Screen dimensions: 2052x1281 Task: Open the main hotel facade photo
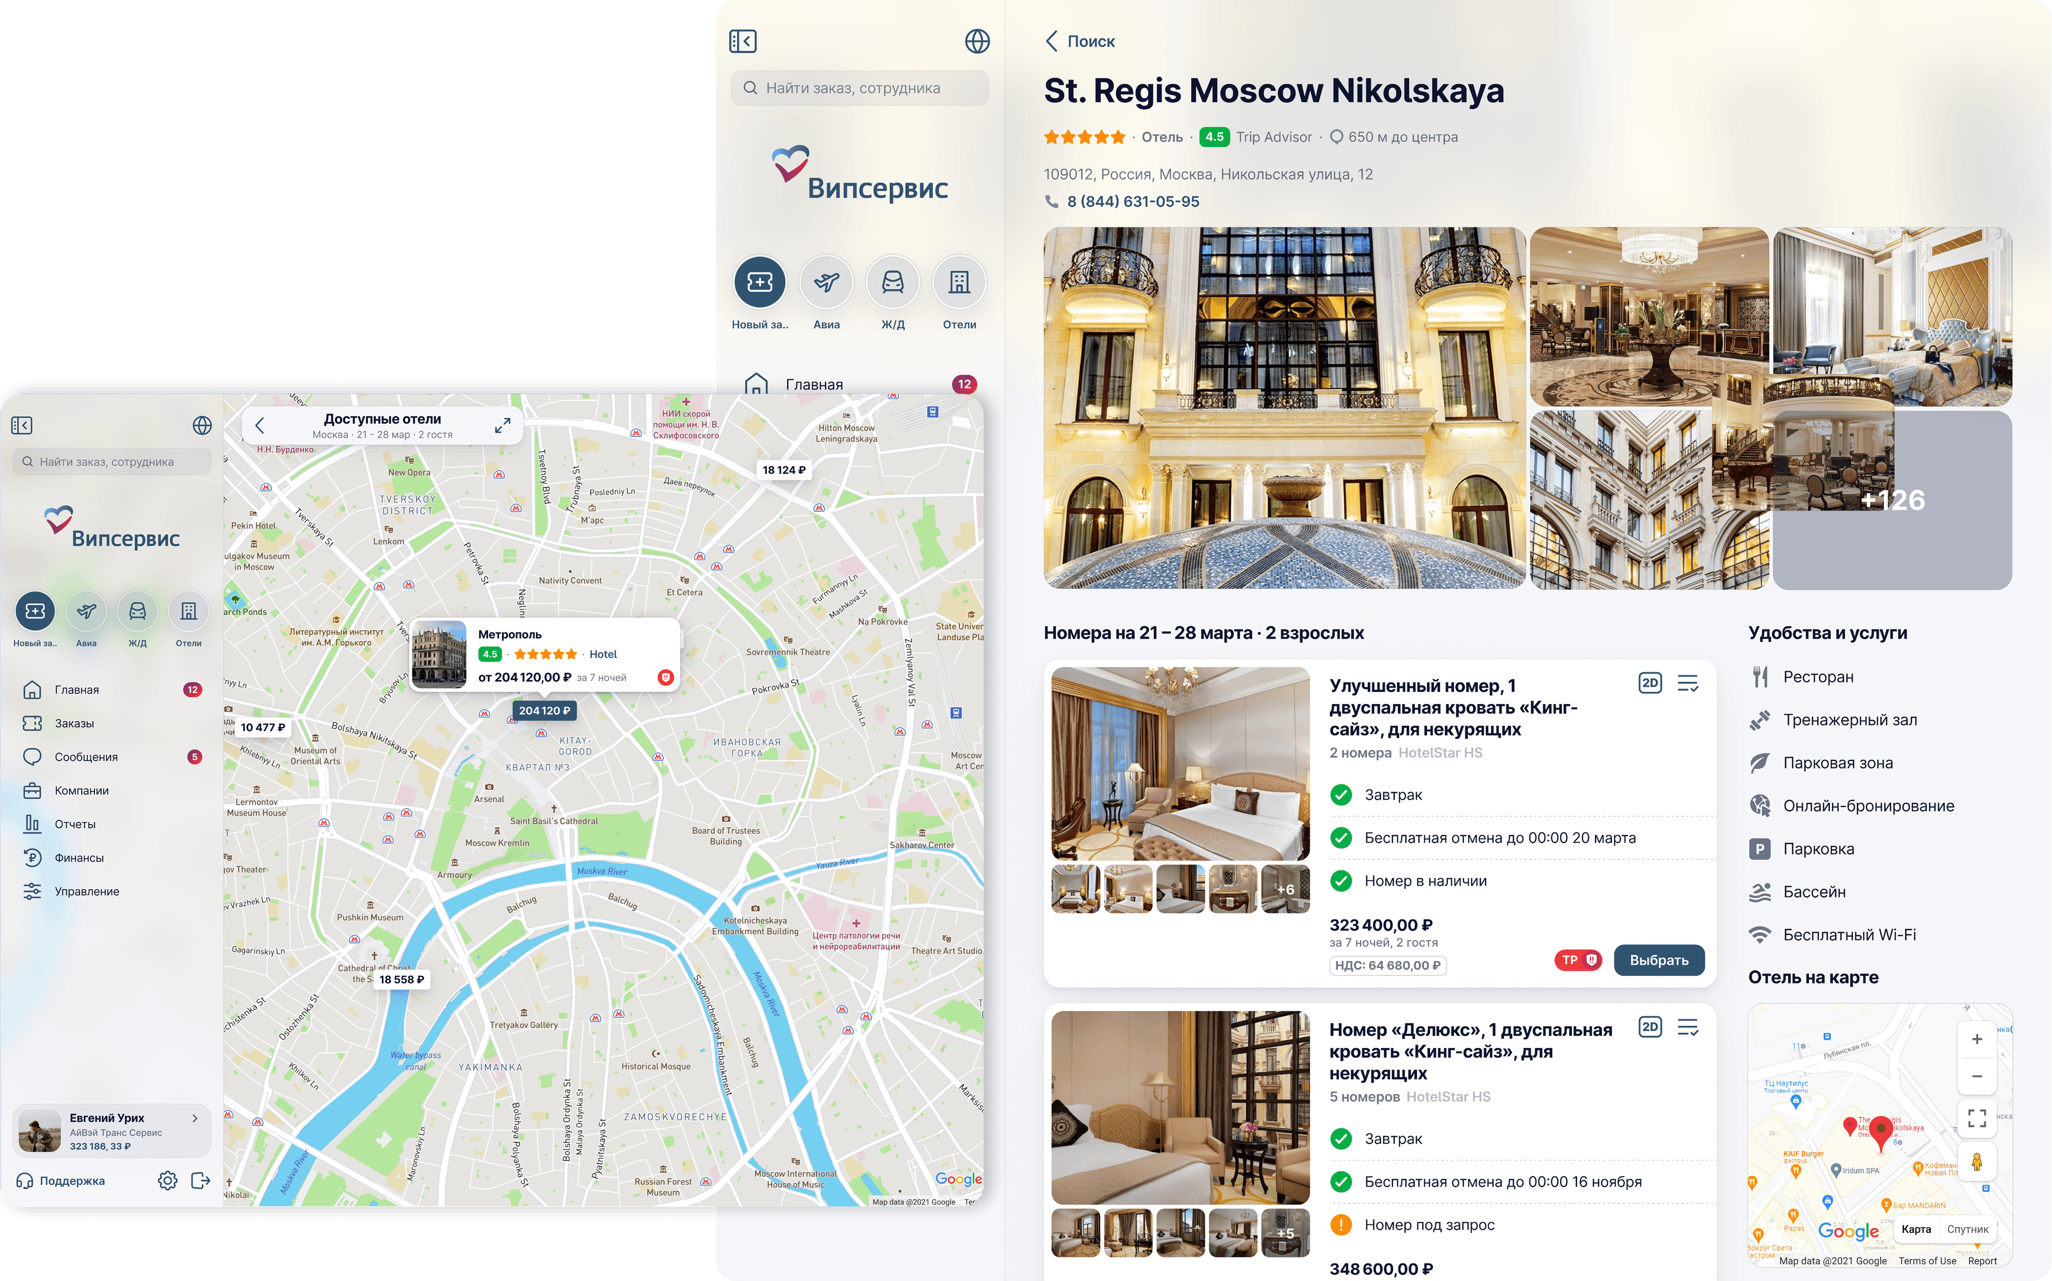(1284, 408)
